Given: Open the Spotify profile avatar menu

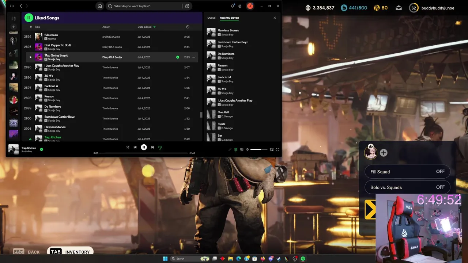Looking at the screenshot, I should (250, 6).
